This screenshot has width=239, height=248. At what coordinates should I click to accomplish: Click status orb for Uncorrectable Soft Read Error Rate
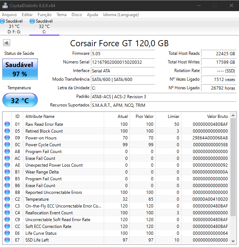tap(7, 219)
